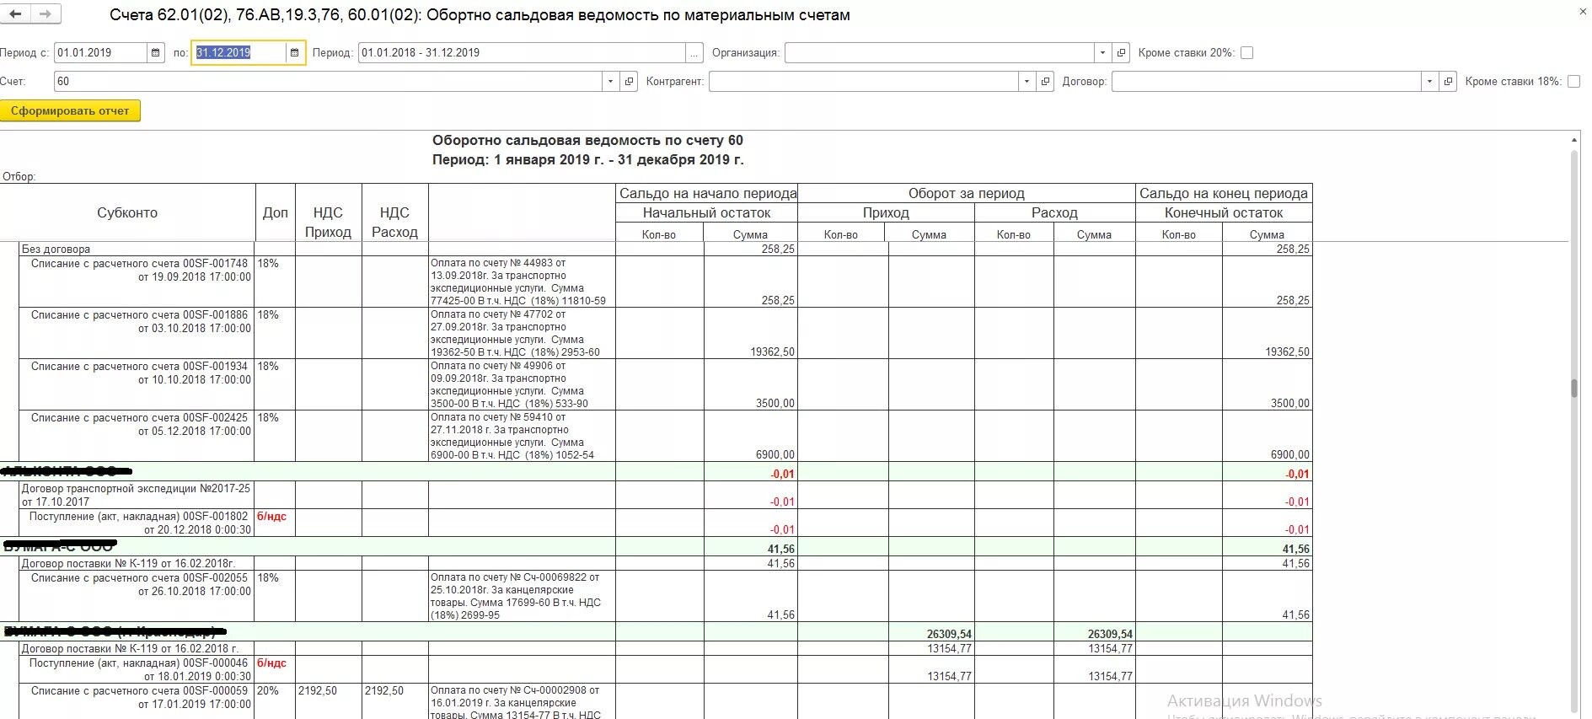Image resolution: width=1592 pixels, height=719 pixels.
Task: Select the Субконто column header
Action: 127,212
